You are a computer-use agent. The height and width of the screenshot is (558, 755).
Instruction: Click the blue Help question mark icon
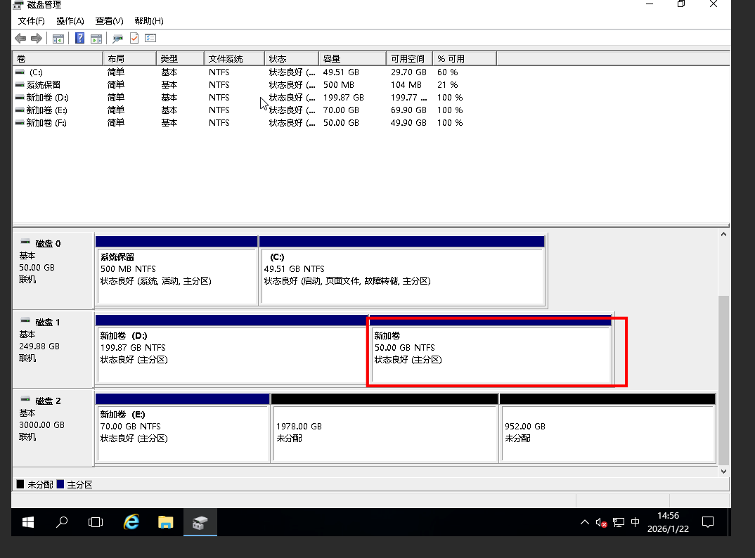click(x=79, y=38)
